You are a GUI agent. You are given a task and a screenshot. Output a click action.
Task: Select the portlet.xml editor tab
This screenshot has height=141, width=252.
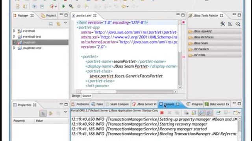tap(84, 16)
